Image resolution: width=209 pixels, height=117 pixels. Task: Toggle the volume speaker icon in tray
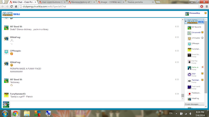pos(191,114)
